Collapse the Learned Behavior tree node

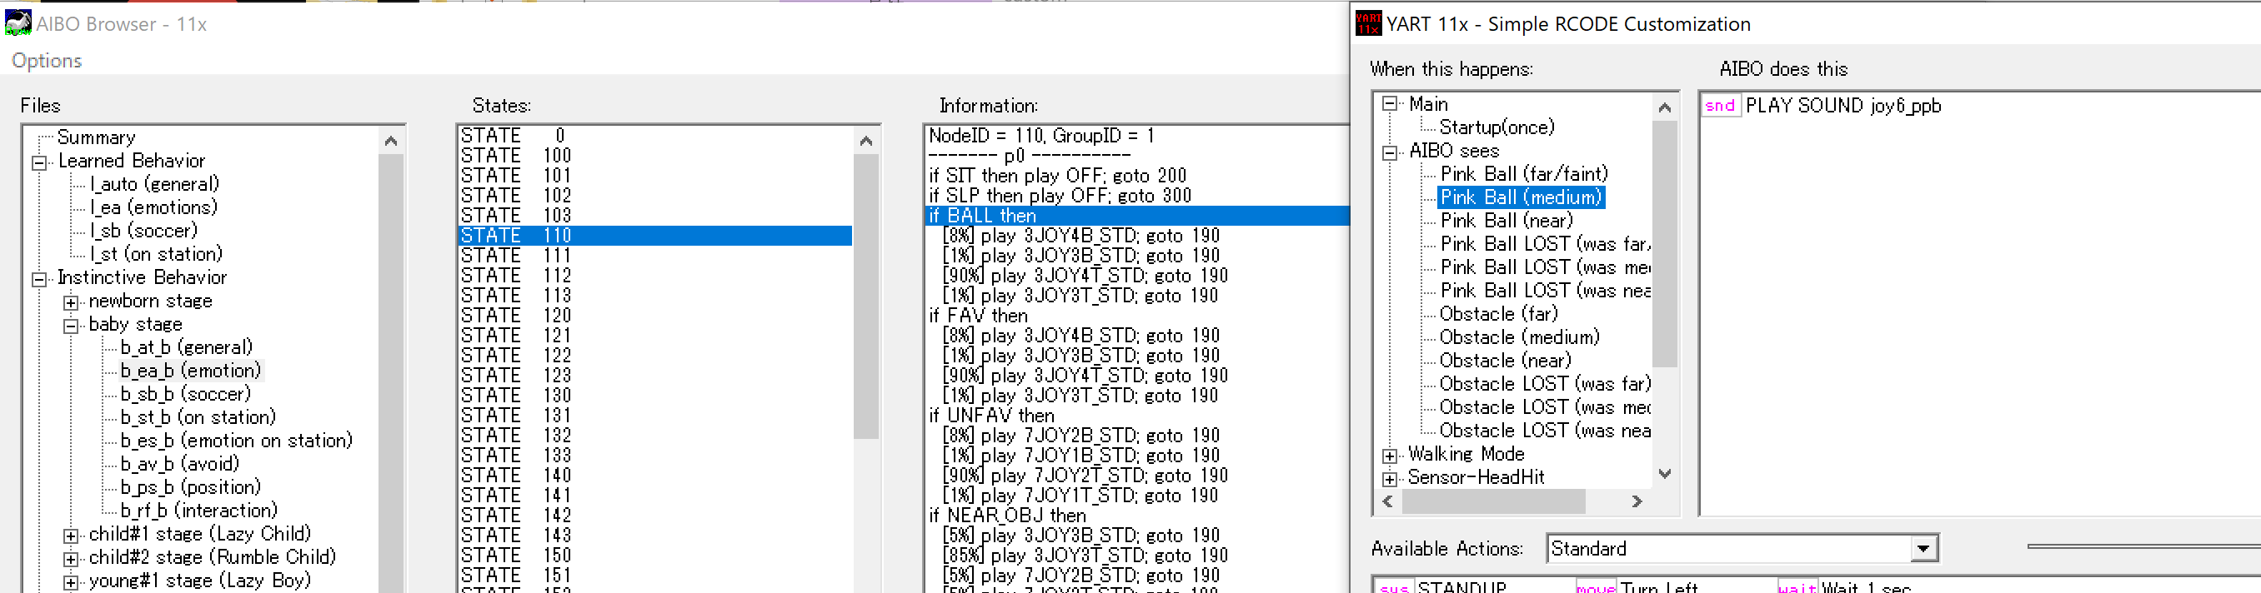(x=38, y=162)
